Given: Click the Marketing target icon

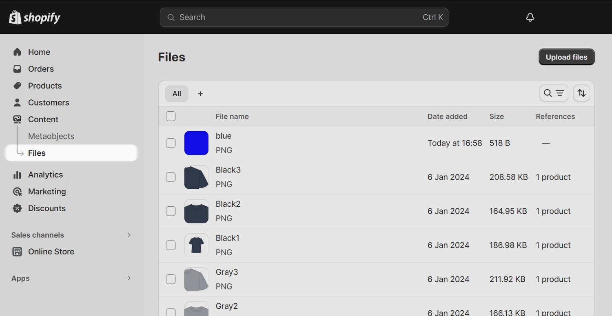Looking at the screenshot, I should point(17,192).
